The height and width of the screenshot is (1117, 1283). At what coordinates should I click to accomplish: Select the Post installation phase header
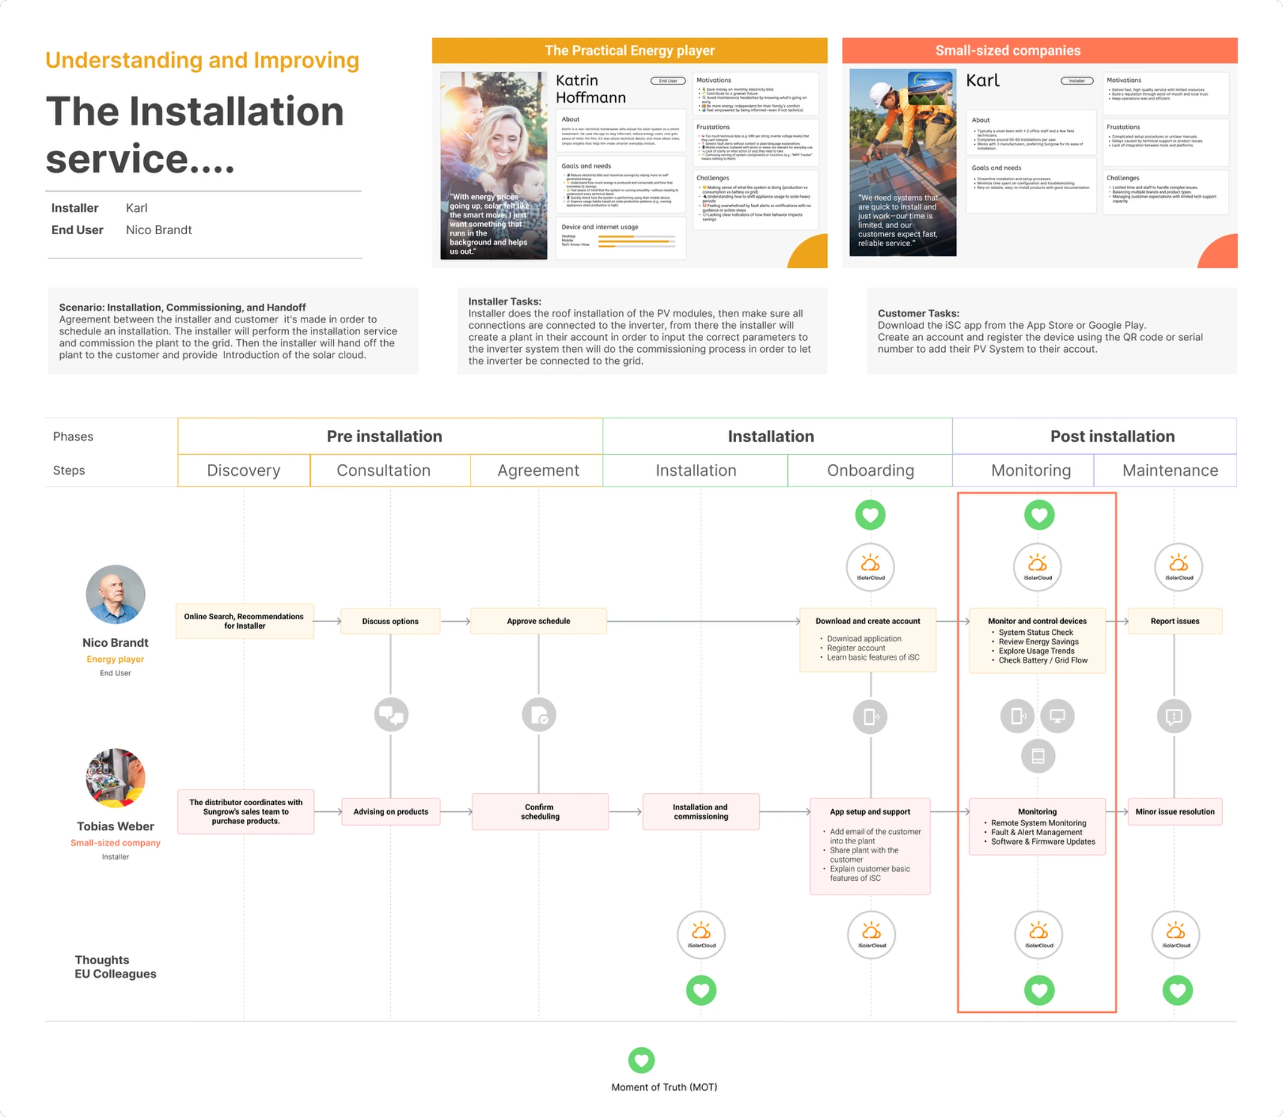click(x=1094, y=436)
